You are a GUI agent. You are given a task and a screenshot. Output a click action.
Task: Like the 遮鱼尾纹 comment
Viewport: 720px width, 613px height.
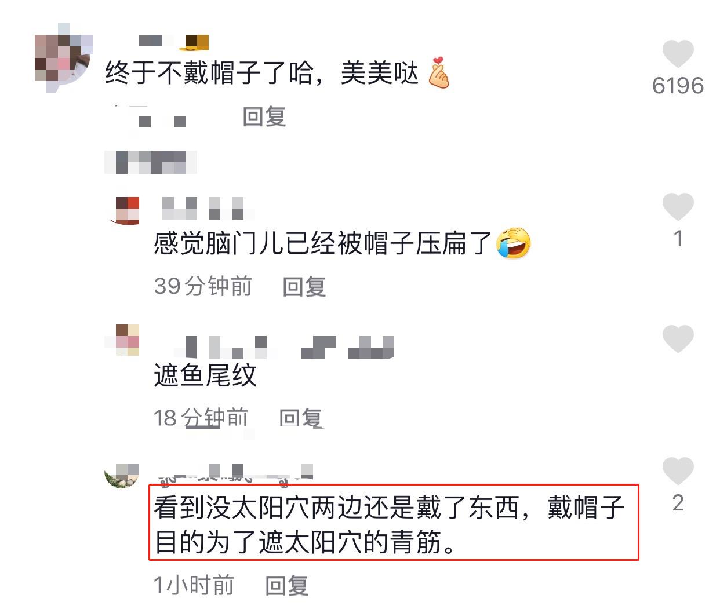tap(678, 339)
